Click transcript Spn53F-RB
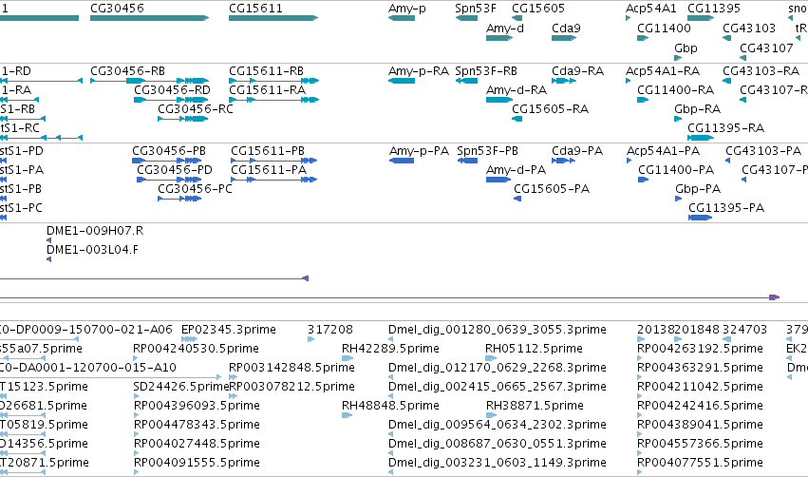 486,70
